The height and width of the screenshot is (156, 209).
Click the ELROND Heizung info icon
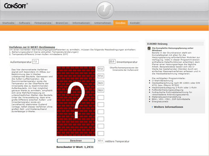point(149,48)
